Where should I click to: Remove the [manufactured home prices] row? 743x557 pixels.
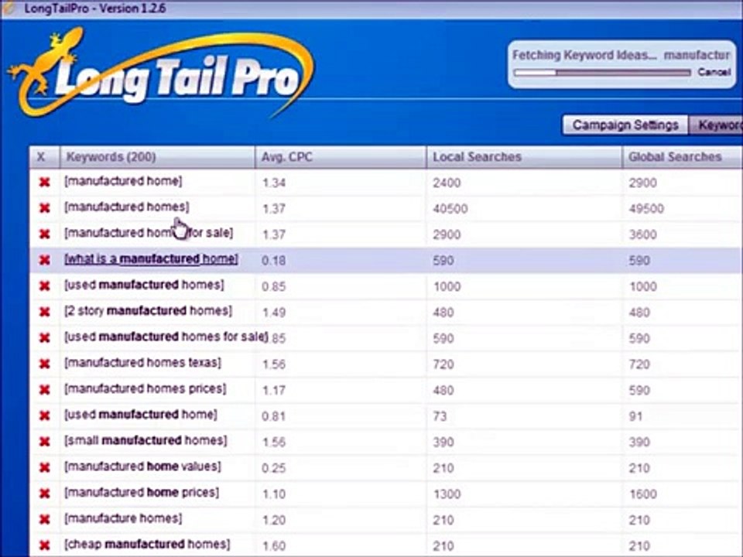click(x=45, y=494)
